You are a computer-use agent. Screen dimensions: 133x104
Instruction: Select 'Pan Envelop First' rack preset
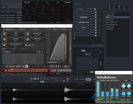[x=118, y=22]
